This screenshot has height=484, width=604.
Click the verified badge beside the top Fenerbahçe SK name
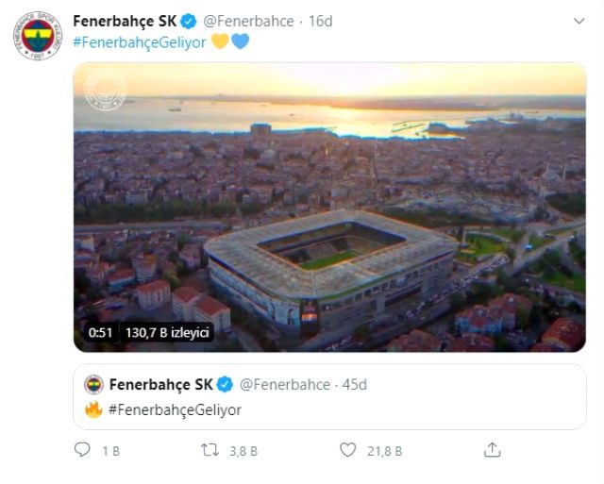coord(189,22)
